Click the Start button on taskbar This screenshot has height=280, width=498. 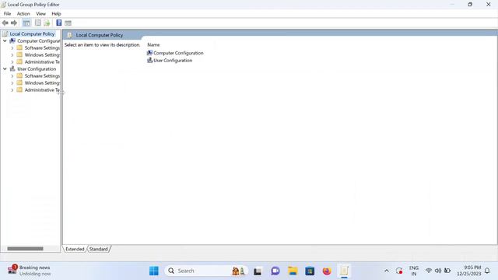[x=154, y=271]
